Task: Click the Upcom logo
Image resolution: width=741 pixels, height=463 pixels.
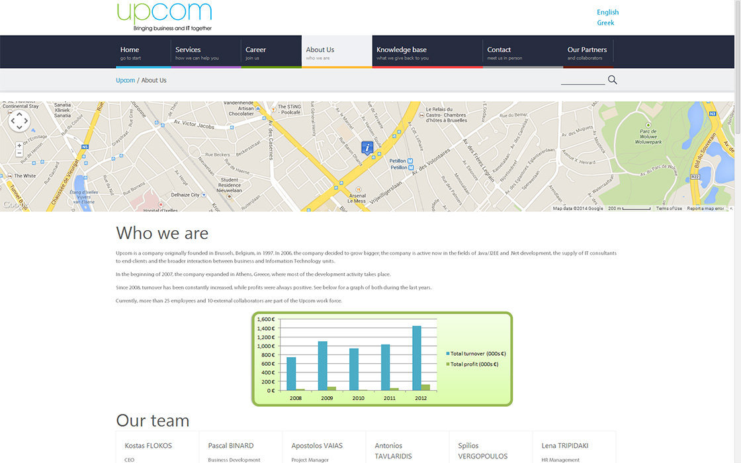Action: 164,17
